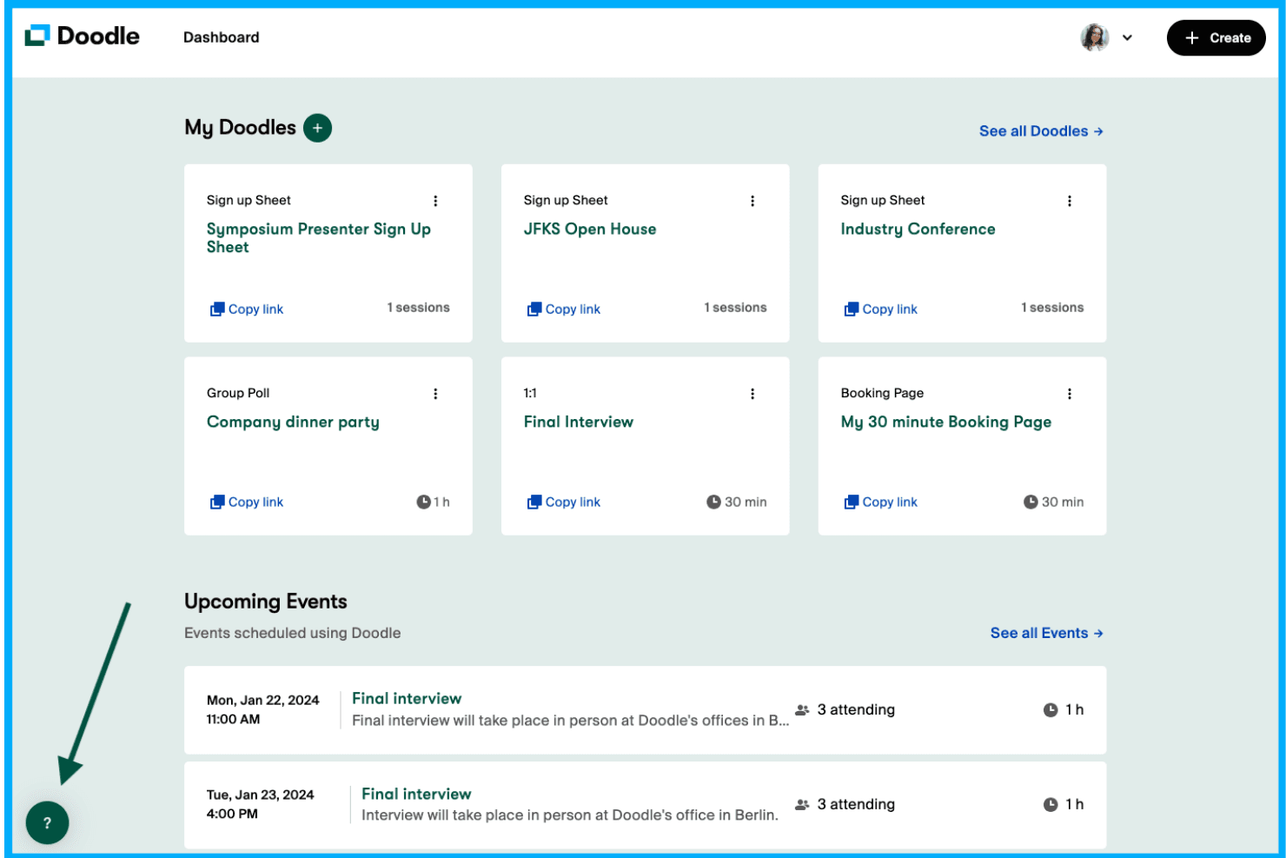Click attendees icon for the Jan 22 event

point(802,710)
